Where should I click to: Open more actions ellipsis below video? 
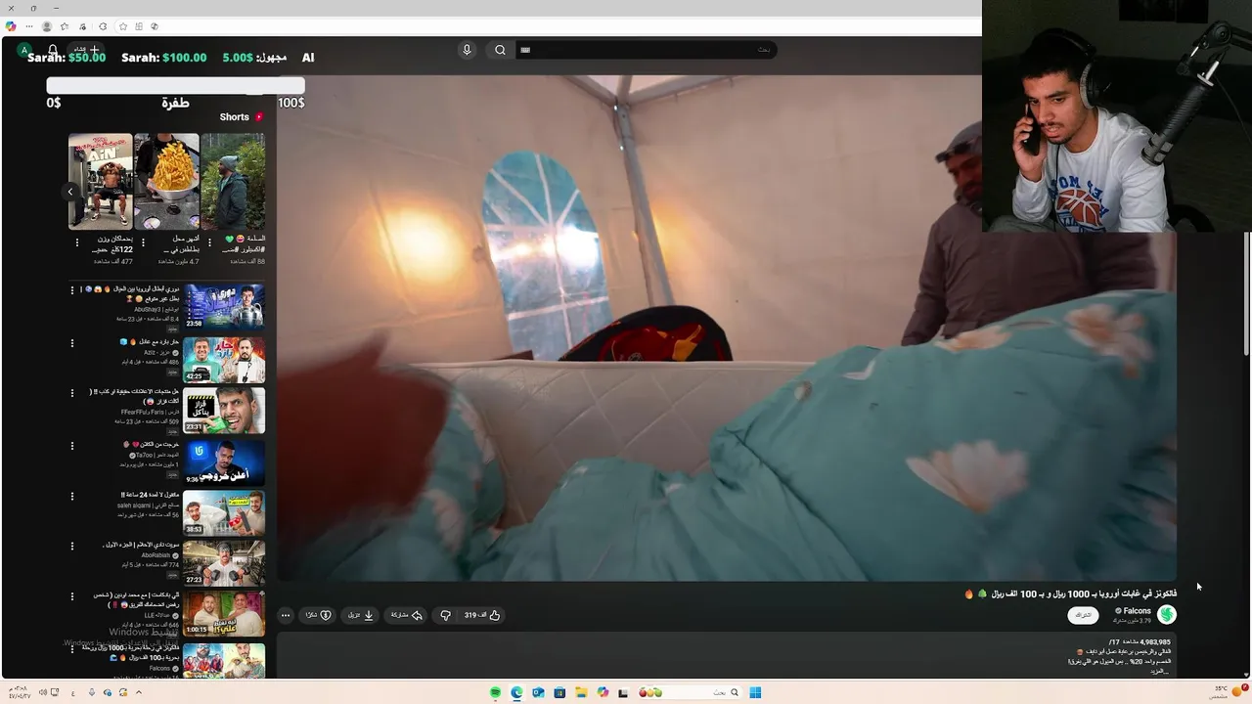click(285, 615)
